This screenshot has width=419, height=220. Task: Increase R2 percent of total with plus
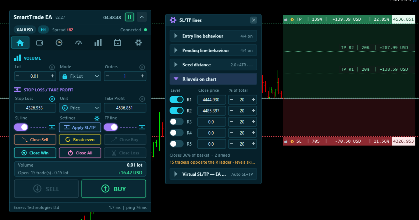(x=253, y=111)
